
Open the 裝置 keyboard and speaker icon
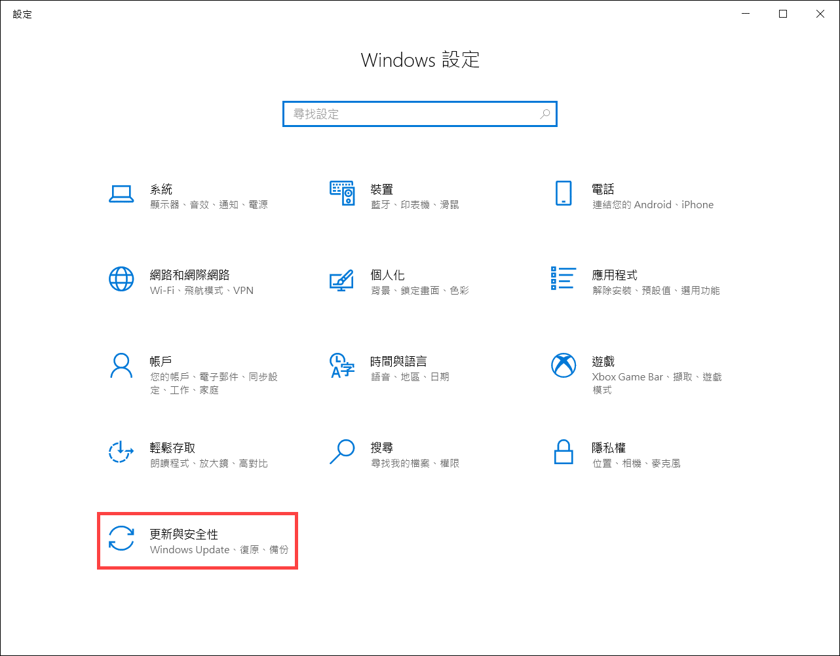[342, 194]
